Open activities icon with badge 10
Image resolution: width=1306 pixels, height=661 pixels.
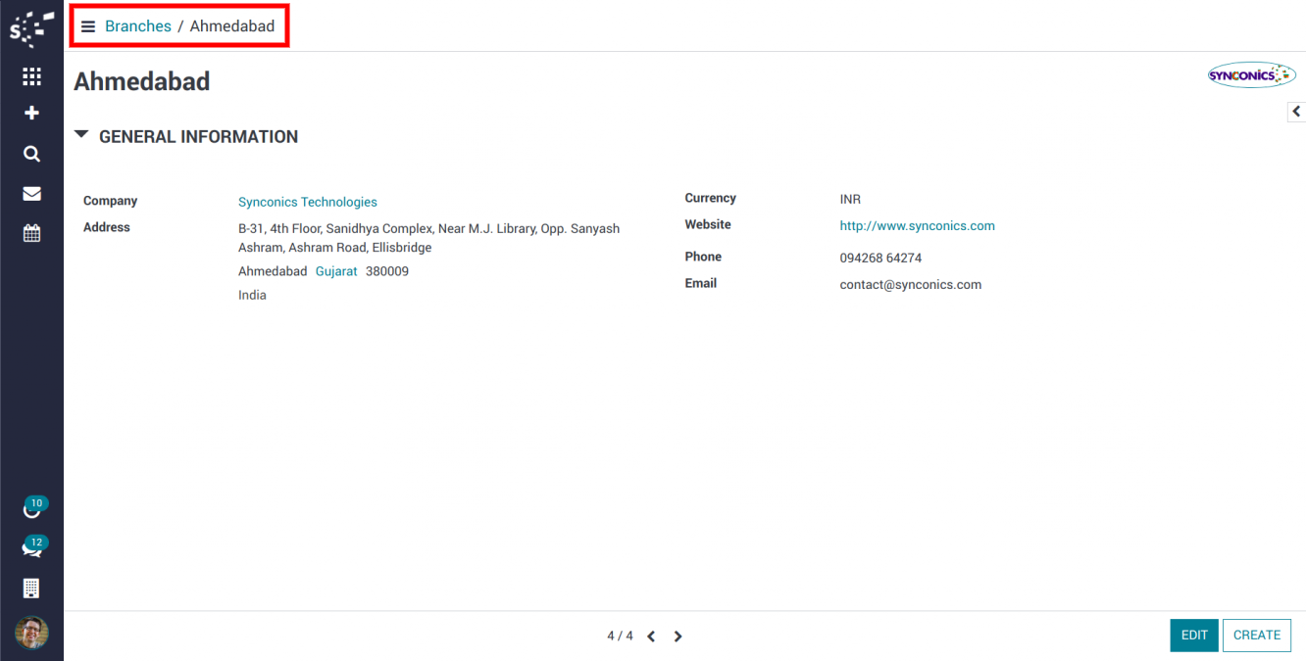31,508
